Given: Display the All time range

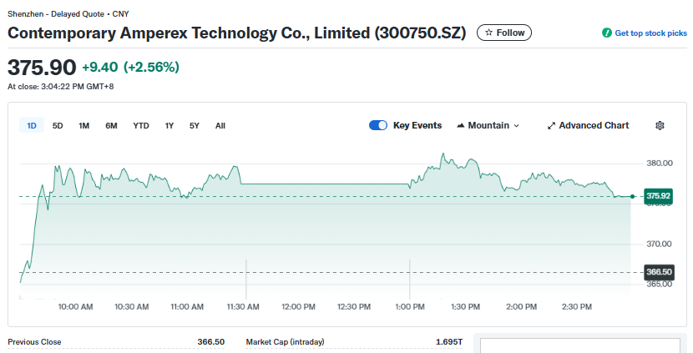Looking at the screenshot, I should point(220,126).
